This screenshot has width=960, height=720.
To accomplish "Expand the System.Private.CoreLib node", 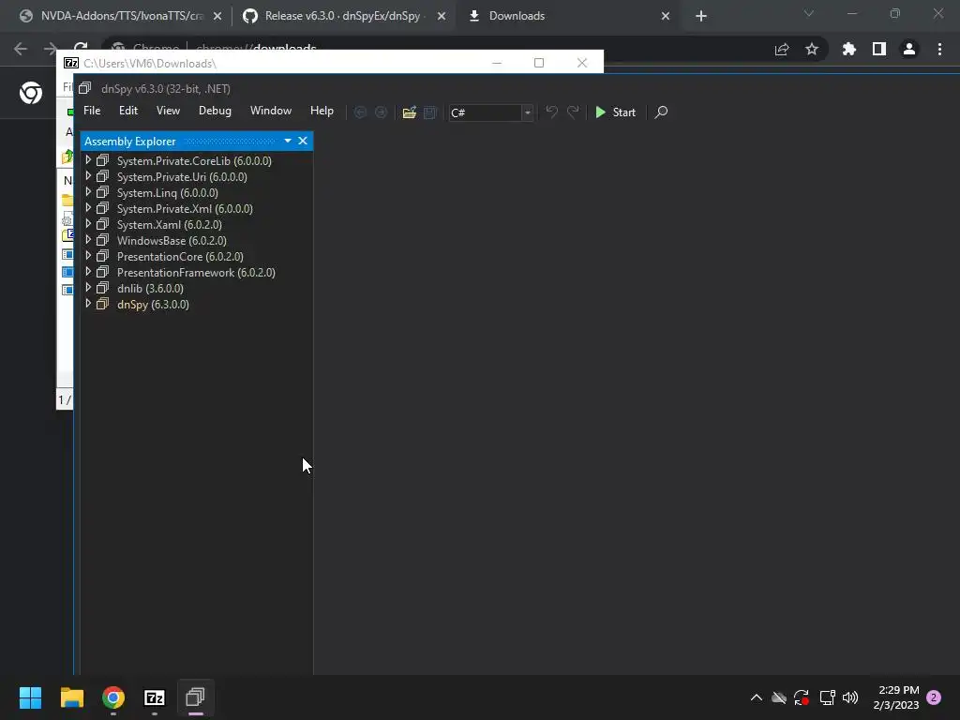I will tap(88, 160).
